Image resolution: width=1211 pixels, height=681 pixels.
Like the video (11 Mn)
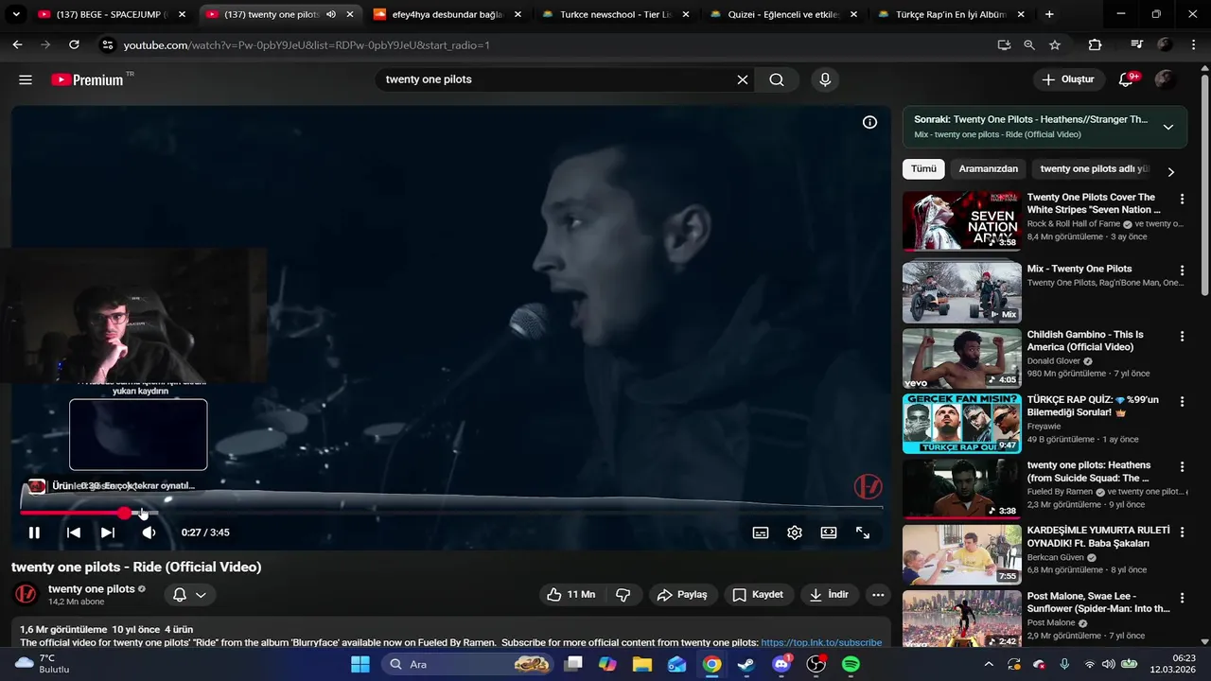[571, 595]
